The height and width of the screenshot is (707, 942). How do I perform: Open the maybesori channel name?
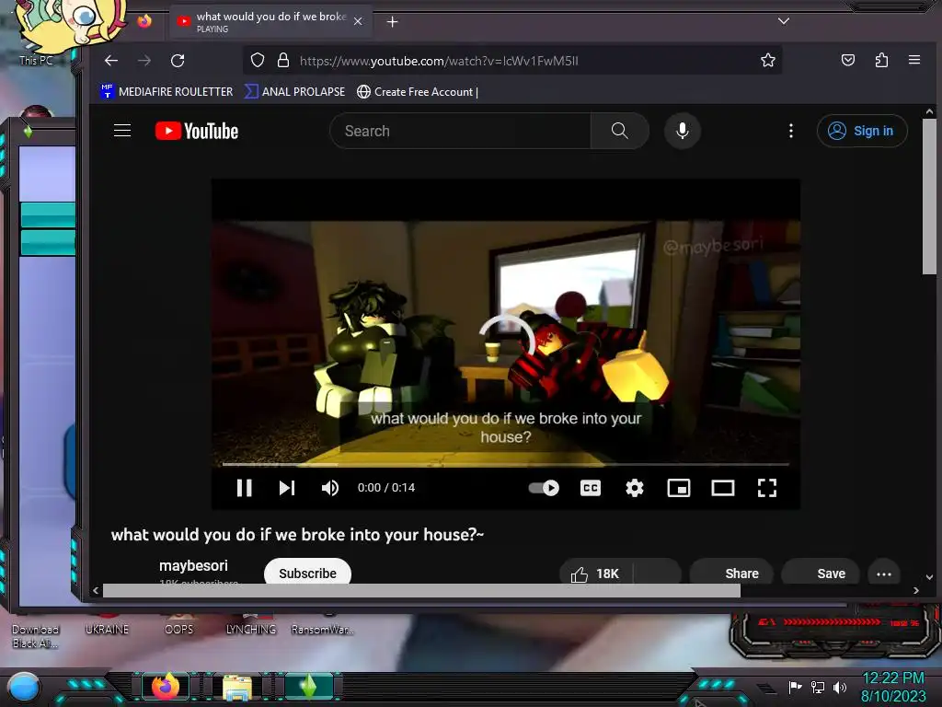tap(193, 566)
